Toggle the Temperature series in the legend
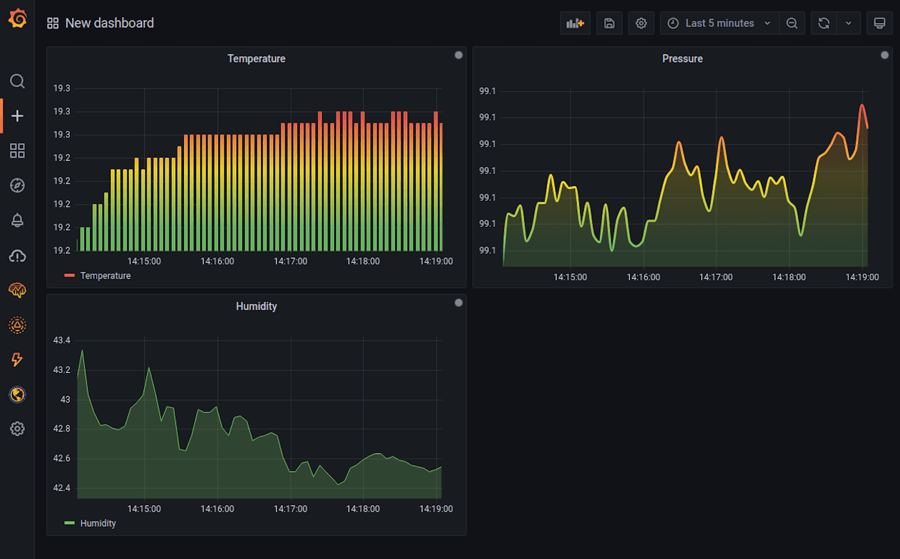The image size is (900, 559). click(105, 276)
